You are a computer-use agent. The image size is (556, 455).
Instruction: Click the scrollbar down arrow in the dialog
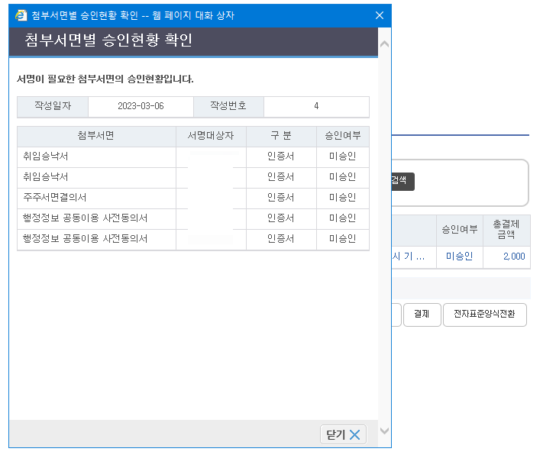(x=384, y=431)
